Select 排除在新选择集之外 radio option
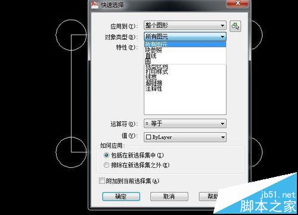298x215 pixels. click(x=136, y=165)
